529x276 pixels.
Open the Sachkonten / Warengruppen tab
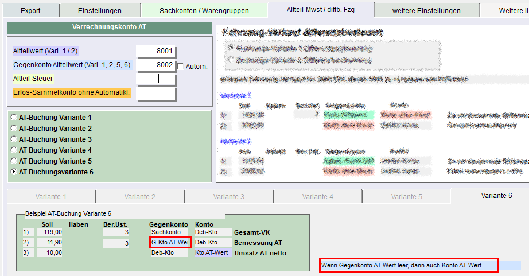(203, 11)
